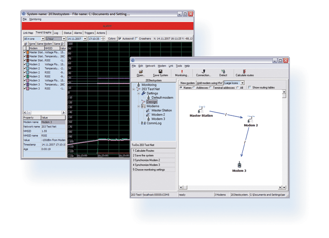Click Modem 3 icon in tree
Viewport: 329px width, 238px height.
(x=149, y=119)
